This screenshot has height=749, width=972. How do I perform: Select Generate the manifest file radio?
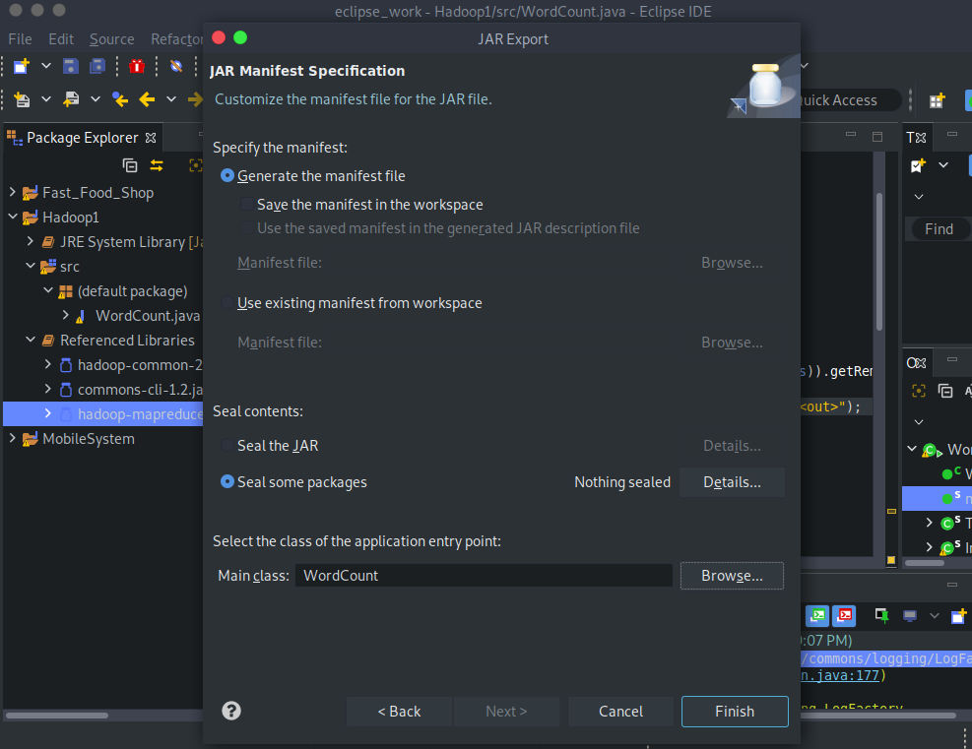227,176
